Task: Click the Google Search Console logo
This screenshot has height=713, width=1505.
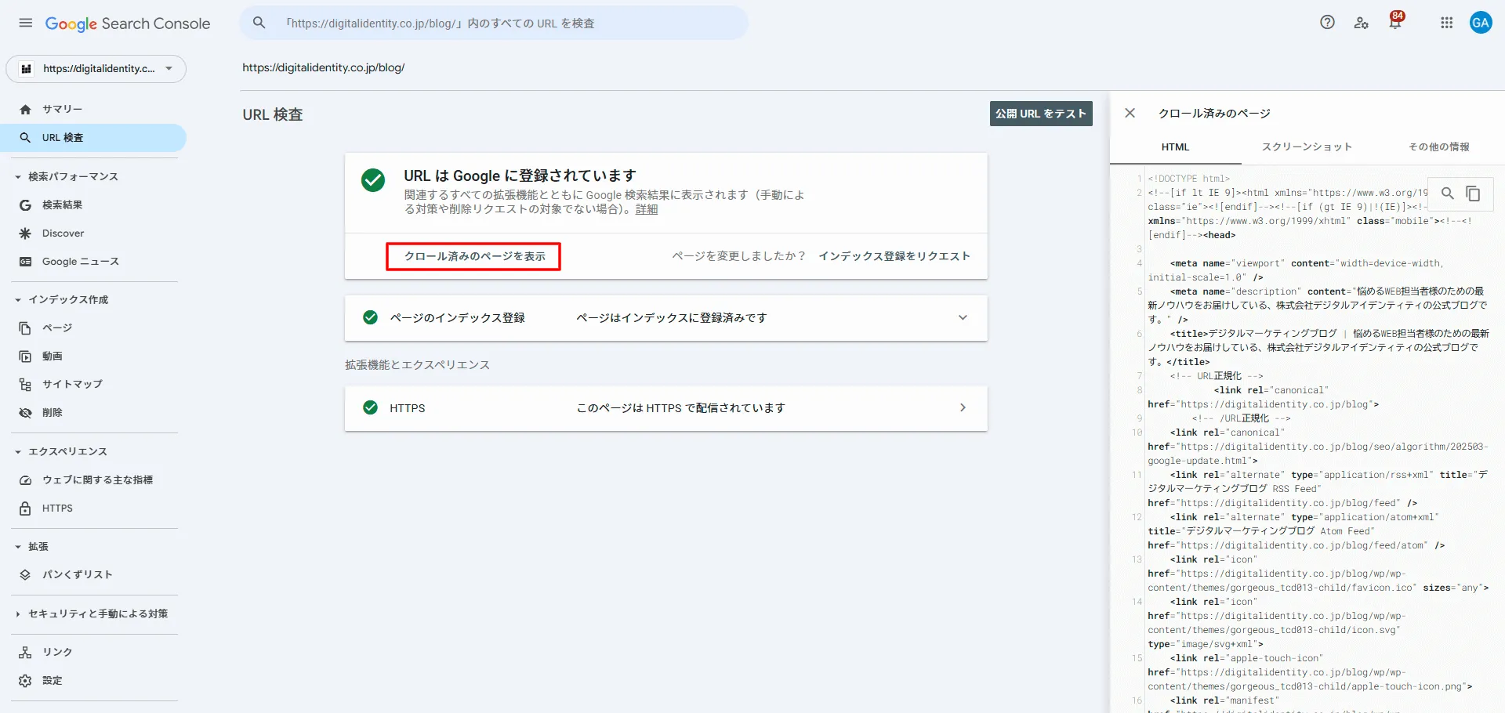Action: [128, 24]
